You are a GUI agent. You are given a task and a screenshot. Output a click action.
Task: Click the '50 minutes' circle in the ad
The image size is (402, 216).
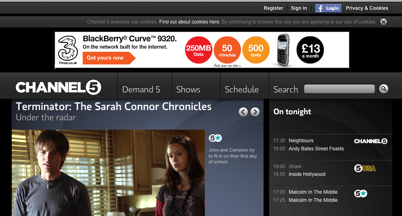point(227,50)
